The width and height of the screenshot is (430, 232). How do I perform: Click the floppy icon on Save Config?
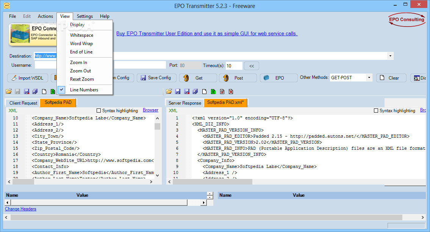(143, 78)
